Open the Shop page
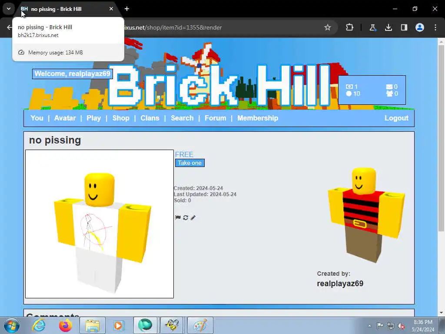The width and height of the screenshot is (445, 334). [121, 118]
